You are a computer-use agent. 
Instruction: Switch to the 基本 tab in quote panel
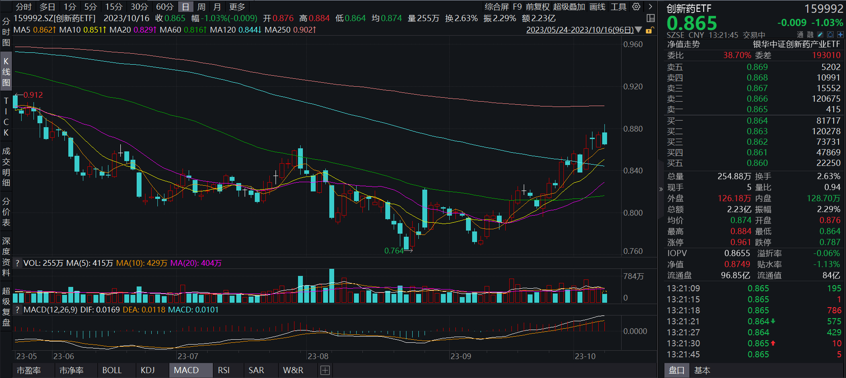click(x=702, y=371)
